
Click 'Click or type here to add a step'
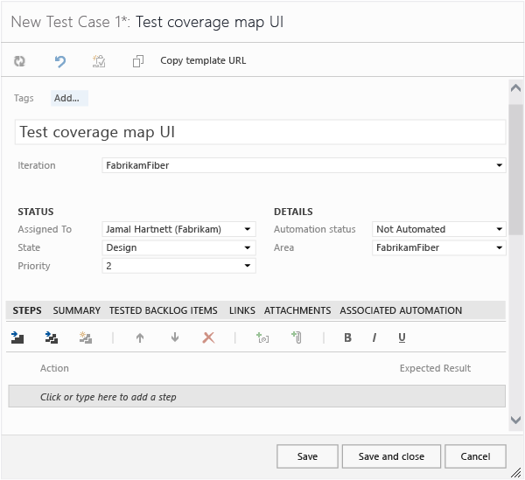click(256, 396)
